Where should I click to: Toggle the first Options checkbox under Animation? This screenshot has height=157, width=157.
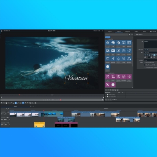click(x=145, y=63)
